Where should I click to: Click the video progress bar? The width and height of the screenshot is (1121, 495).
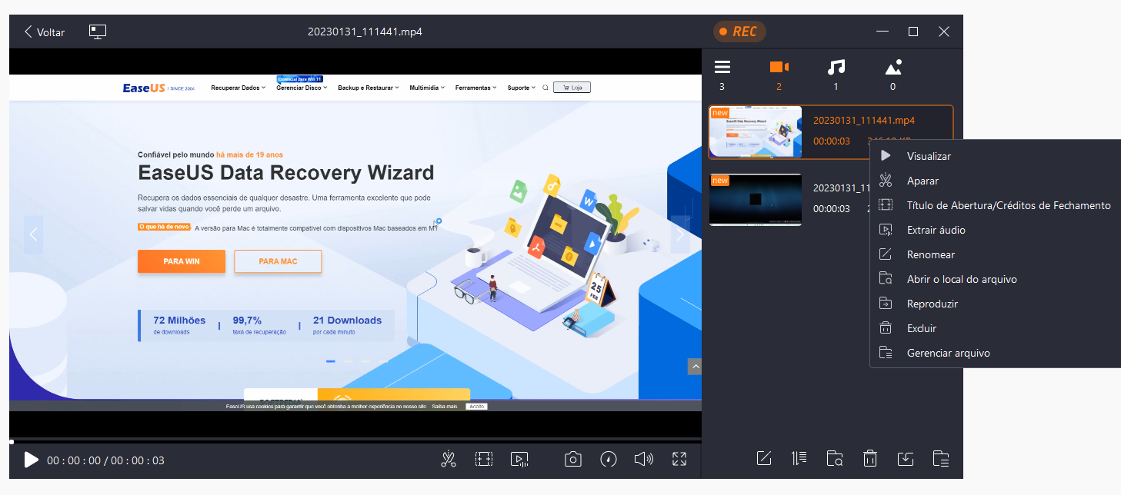[x=355, y=441]
